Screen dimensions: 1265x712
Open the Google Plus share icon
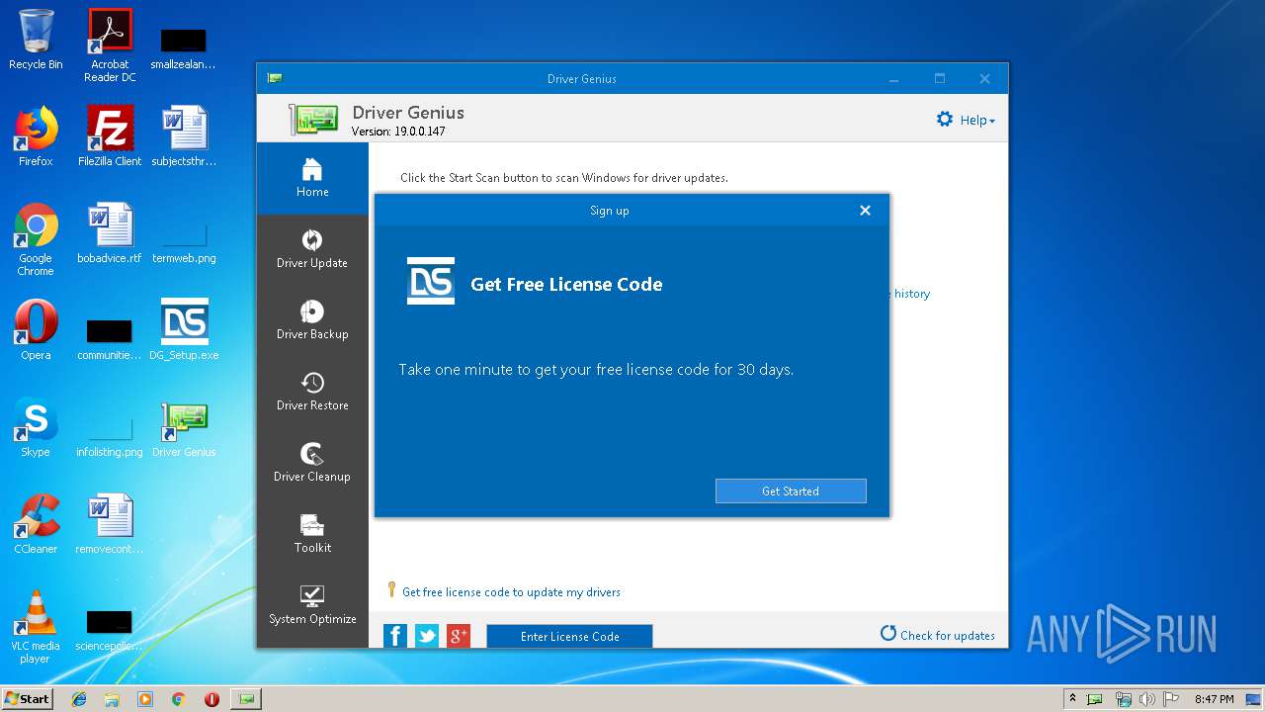(459, 636)
